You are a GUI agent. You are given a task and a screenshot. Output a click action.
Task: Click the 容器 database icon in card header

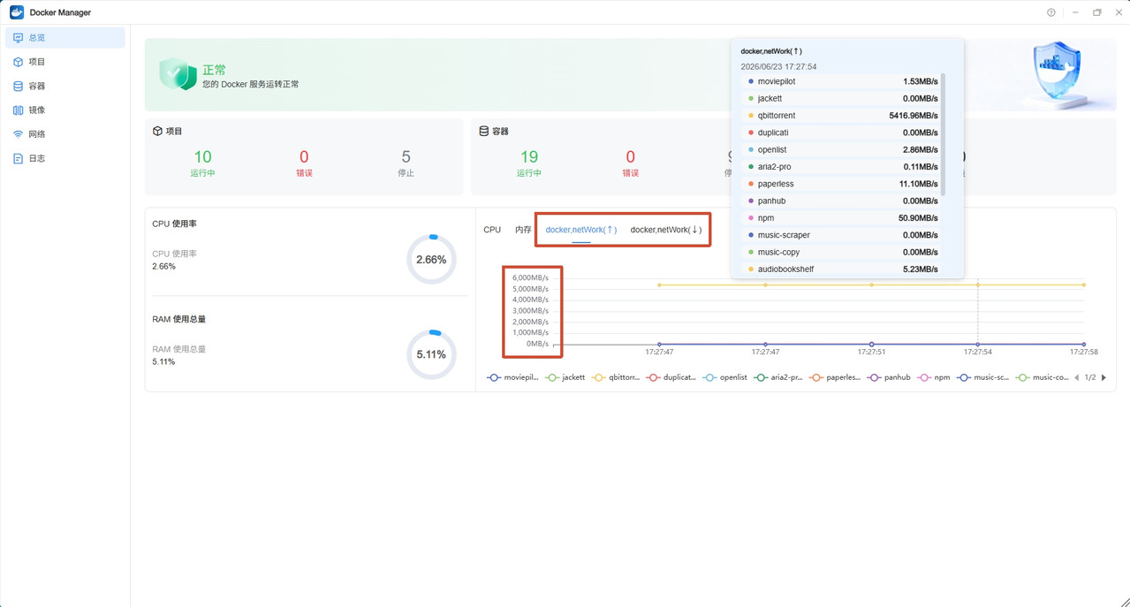(483, 131)
